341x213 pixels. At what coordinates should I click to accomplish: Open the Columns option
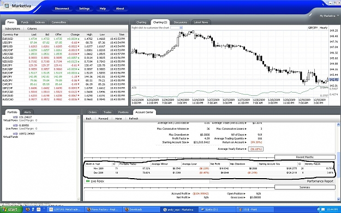click(x=32, y=29)
